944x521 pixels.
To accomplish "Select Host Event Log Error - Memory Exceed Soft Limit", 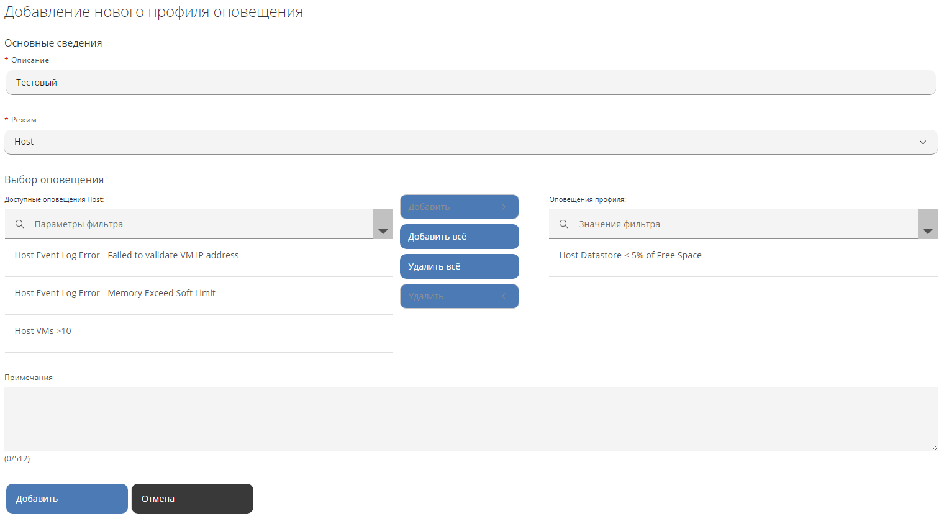I will click(x=115, y=293).
